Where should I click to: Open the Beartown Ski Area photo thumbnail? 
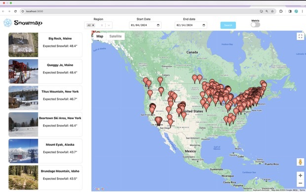(23, 125)
